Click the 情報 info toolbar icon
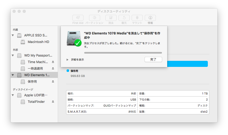Screen dimensions: 228x135 coord(150,18)
